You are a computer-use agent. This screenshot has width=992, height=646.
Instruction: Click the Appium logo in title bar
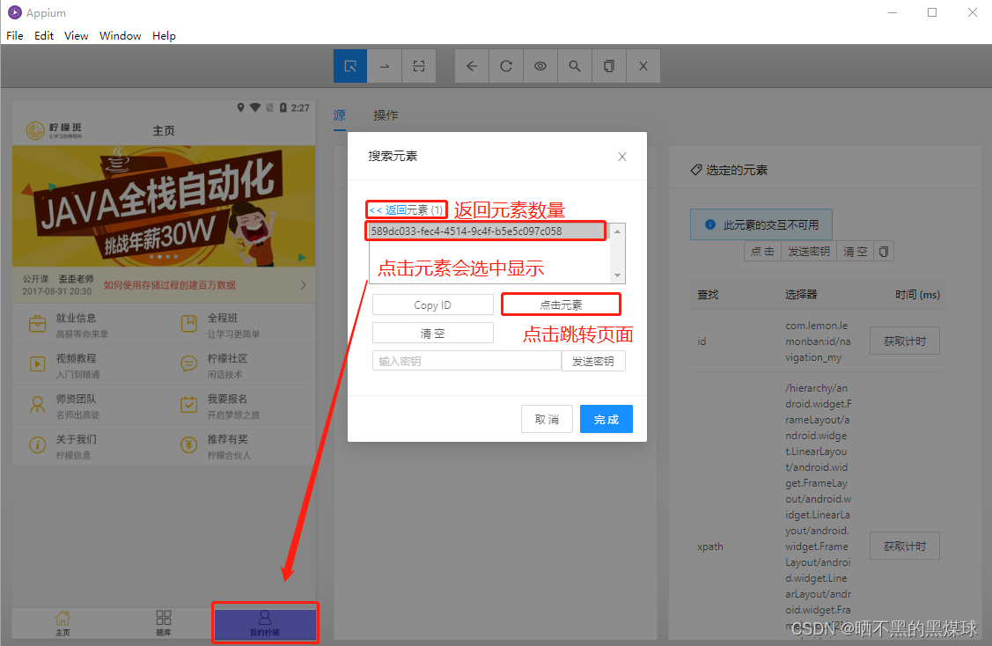[15, 12]
